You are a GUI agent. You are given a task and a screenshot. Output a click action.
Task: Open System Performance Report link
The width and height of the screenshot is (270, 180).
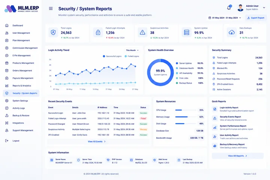click(233, 126)
